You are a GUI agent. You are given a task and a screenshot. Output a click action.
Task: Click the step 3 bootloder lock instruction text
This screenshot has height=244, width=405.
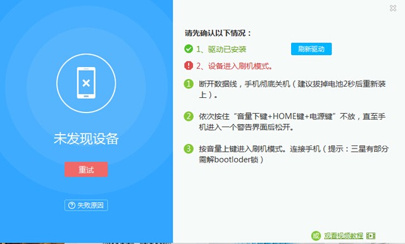[294, 154]
